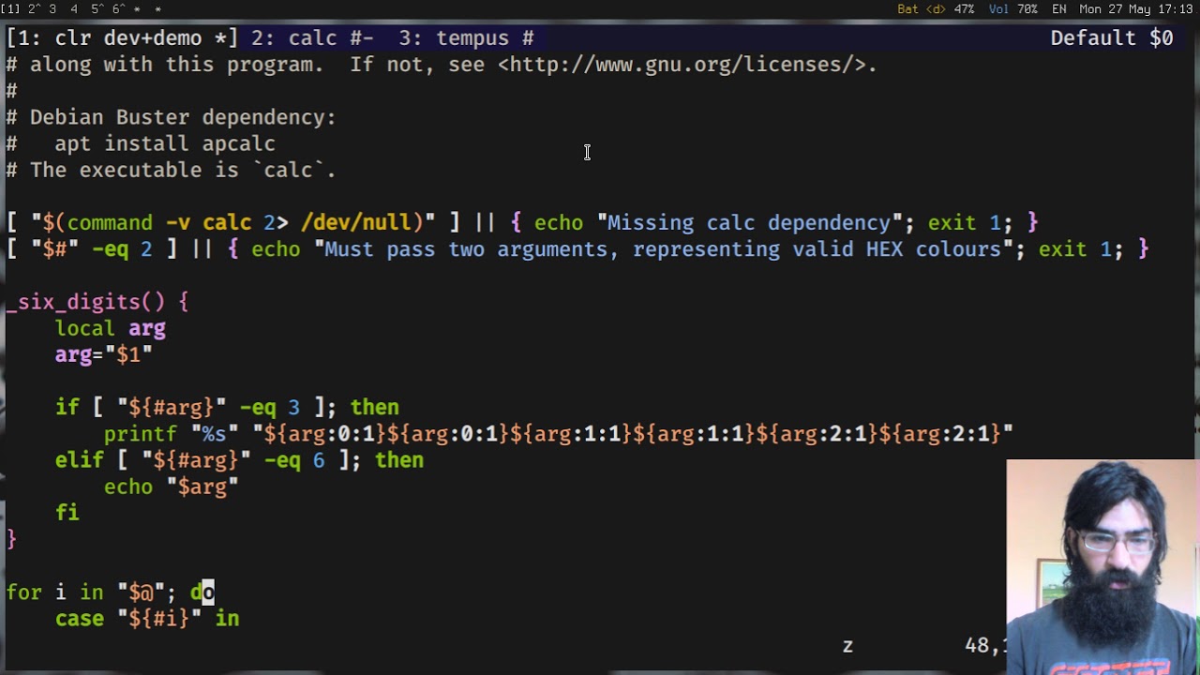Click the 'Mon 27 May 17:13' clock
The width and height of the screenshot is (1200, 675).
point(1136,9)
